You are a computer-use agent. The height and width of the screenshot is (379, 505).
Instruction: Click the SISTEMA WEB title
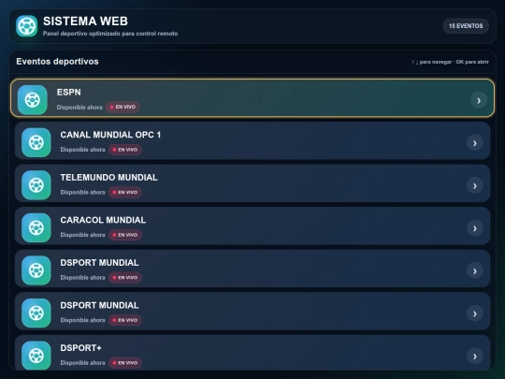tap(86, 22)
